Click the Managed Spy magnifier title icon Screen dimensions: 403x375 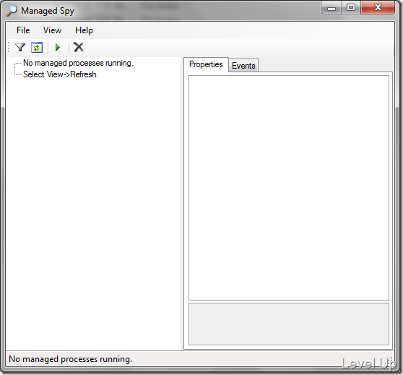coord(12,11)
